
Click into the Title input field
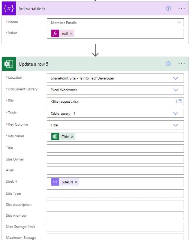tap(115, 148)
